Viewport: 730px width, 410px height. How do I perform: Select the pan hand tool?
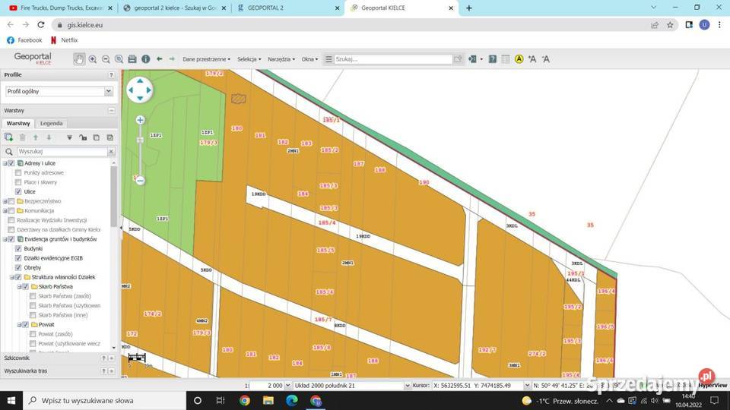pyautogui.click(x=79, y=58)
